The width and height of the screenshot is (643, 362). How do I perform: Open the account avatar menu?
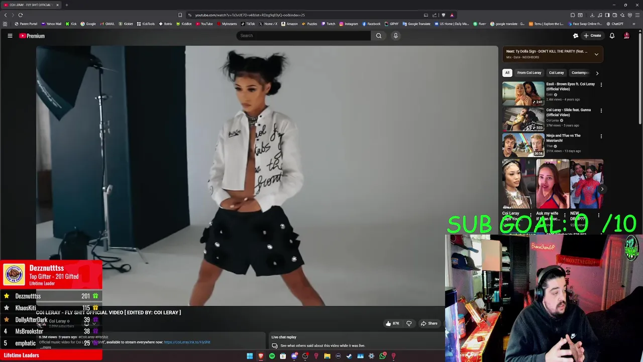(626, 36)
